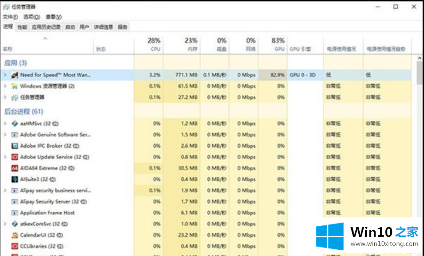Sort by the CPU column header
The height and width of the screenshot is (256, 424).
(149, 44)
